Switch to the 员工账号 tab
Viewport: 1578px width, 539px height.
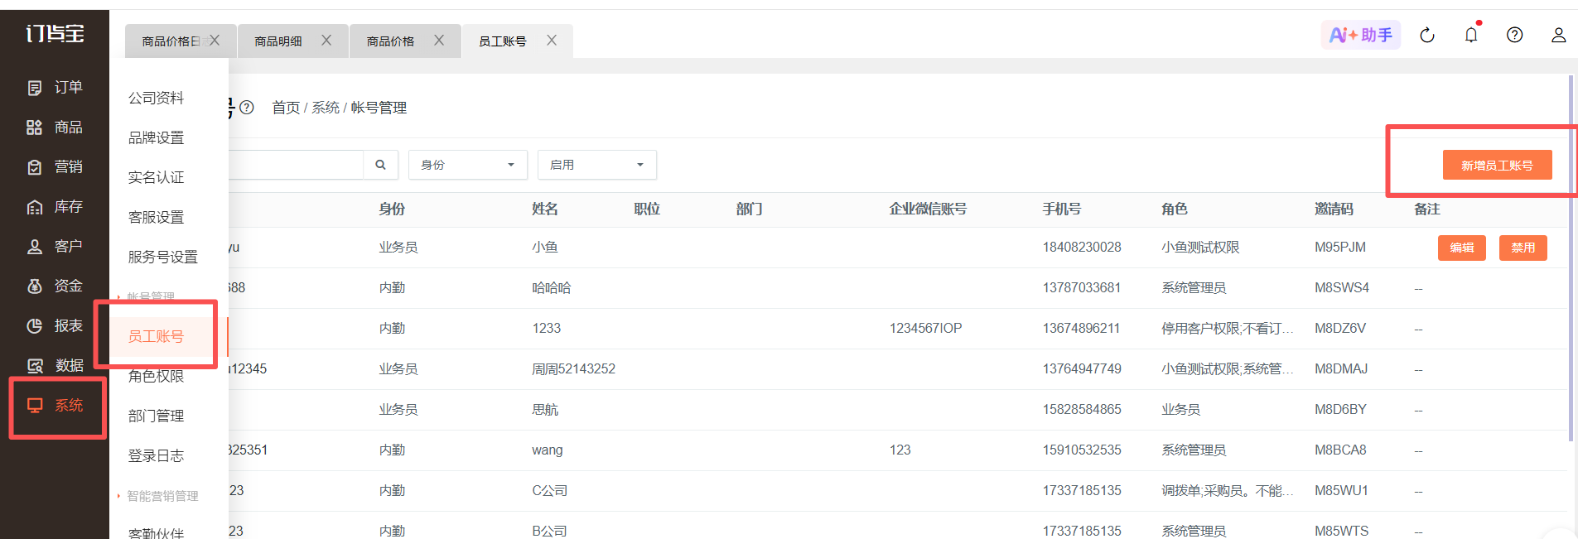click(x=503, y=41)
